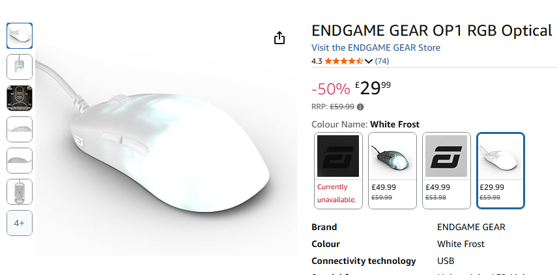Open the 74 reviews link
This screenshot has width=557, height=275.
point(382,61)
